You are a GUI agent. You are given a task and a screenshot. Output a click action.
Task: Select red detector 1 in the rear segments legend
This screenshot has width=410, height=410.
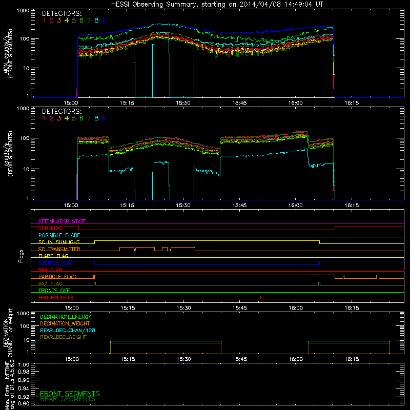44,118
